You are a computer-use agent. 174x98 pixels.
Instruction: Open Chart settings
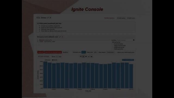(43, 57)
